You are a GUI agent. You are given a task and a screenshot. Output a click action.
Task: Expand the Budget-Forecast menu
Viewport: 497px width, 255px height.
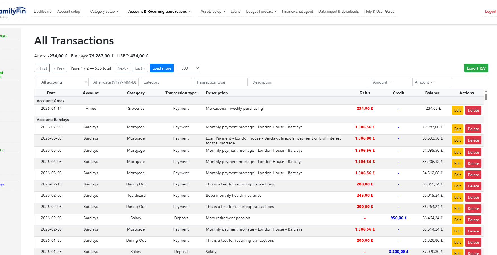(261, 12)
